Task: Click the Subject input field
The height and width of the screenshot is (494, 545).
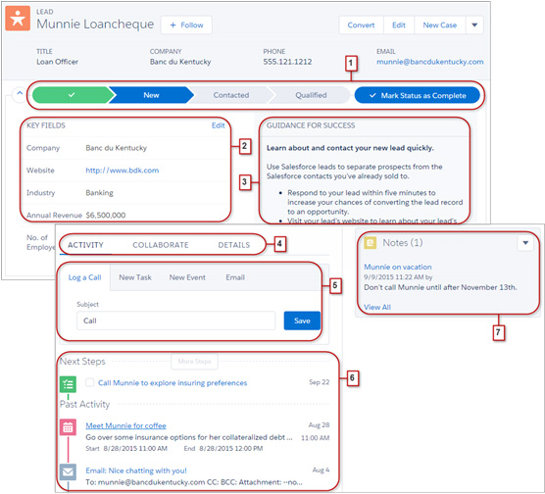Action: (175, 321)
